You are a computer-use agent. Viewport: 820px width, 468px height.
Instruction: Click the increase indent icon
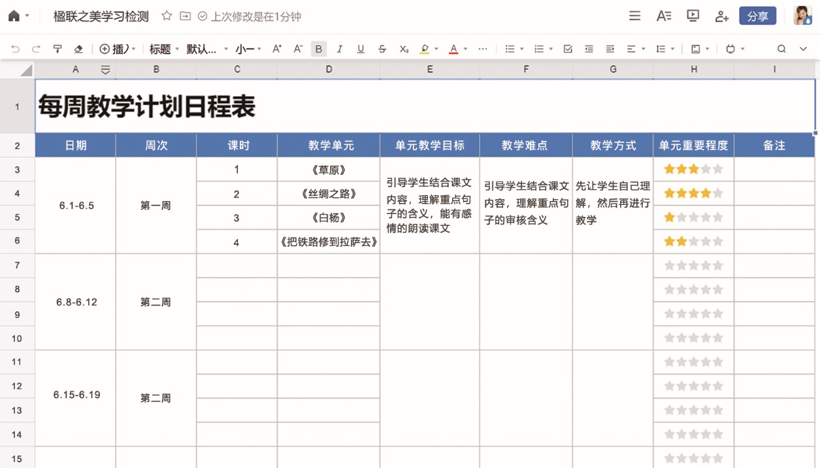[x=610, y=49]
